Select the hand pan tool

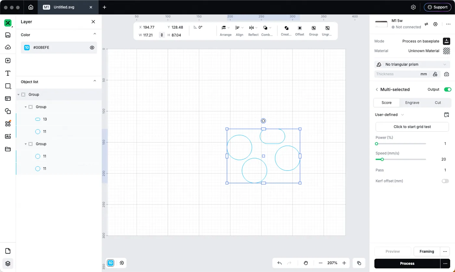(306, 263)
